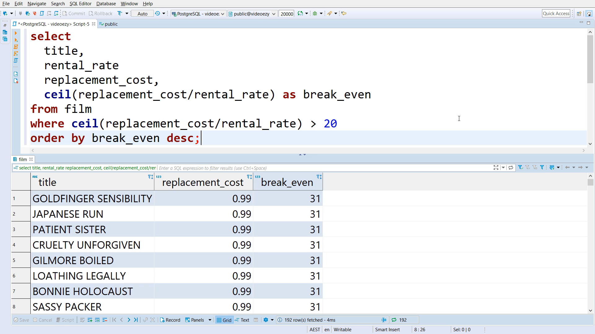Toggle Record view for results
595x334 pixels.
[x=170, y=320]
